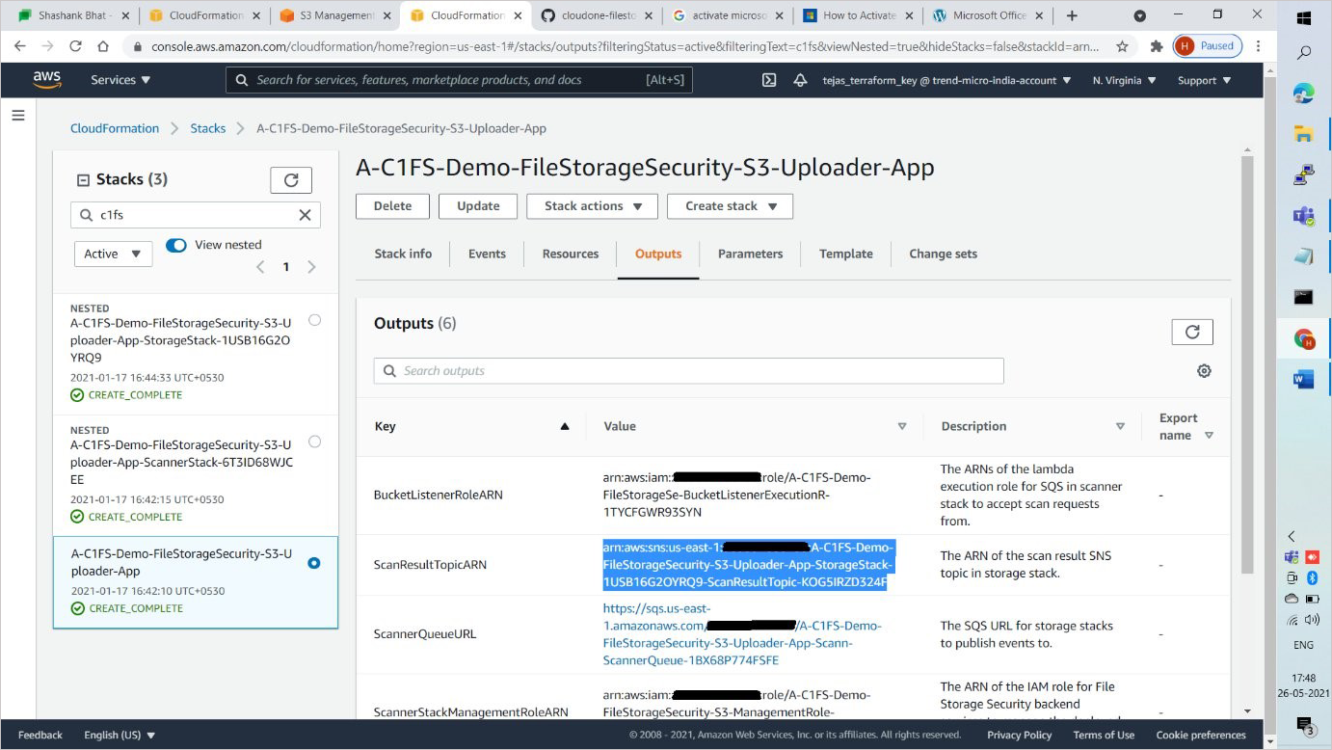
Task: Select the StorageStack-1USB16G2OYRQ9 nested stack radio
Action: coord(314,320)
